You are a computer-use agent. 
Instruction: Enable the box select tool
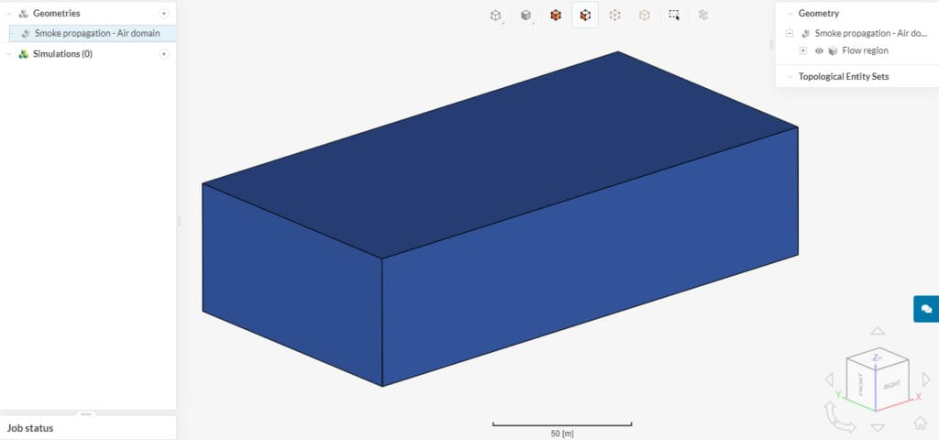pyautogui.click(x=674, y=16)
